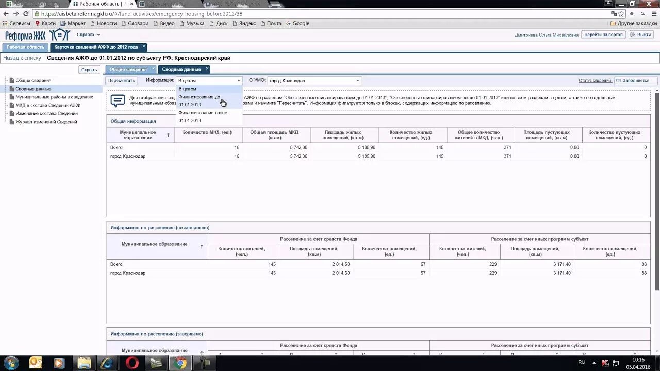This screenshot has width=660, height=371.
Task: Open Google bookmark
Action: point(298,23)
